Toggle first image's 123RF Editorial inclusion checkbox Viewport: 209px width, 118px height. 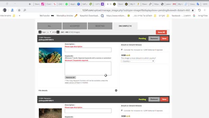click(x=122, y=49)
